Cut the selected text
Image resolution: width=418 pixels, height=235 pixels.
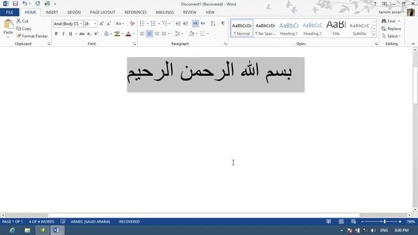pyautogui.click(x=22, y=21)
